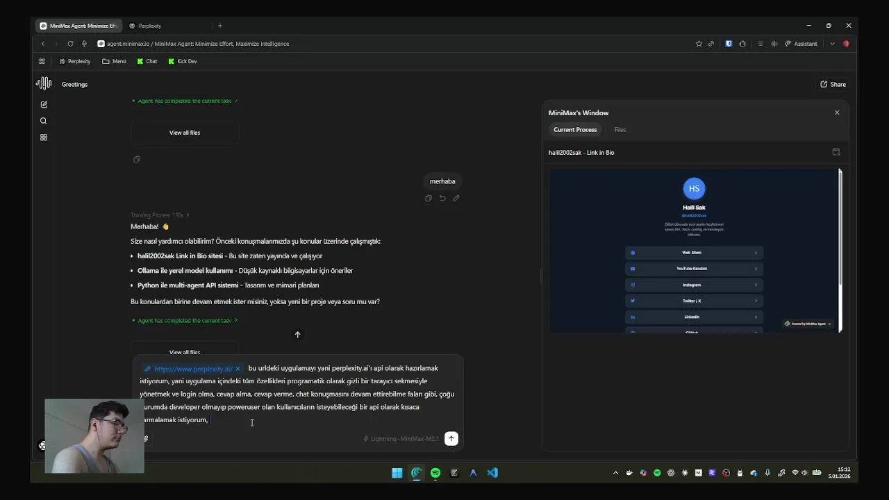Open the search icon in MiniMax sidebar
Screen dimensions: 889x500
pyautogui.click(x=44, y=121)
